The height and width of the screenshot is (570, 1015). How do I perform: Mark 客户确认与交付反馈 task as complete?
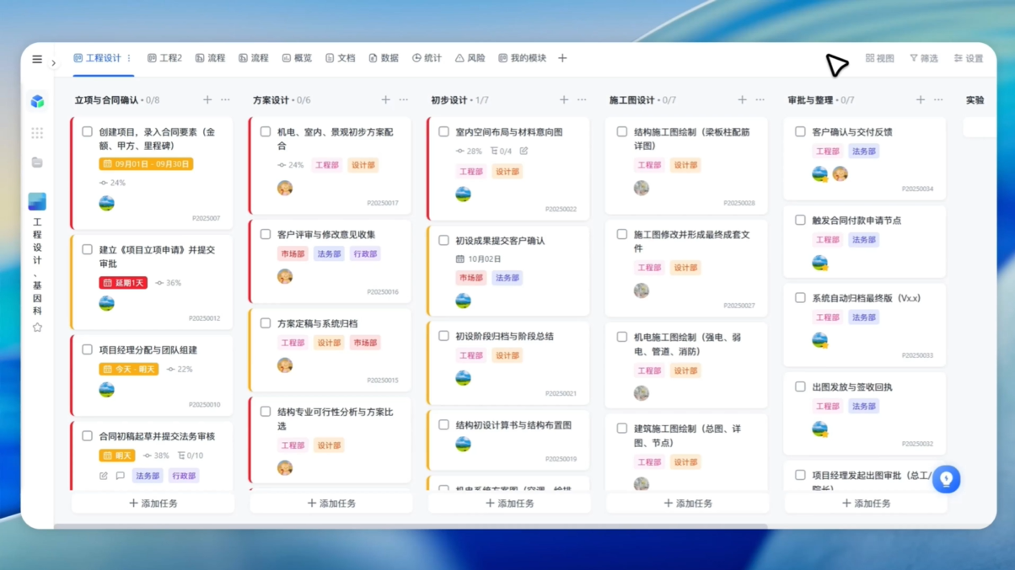coord(800,132)
